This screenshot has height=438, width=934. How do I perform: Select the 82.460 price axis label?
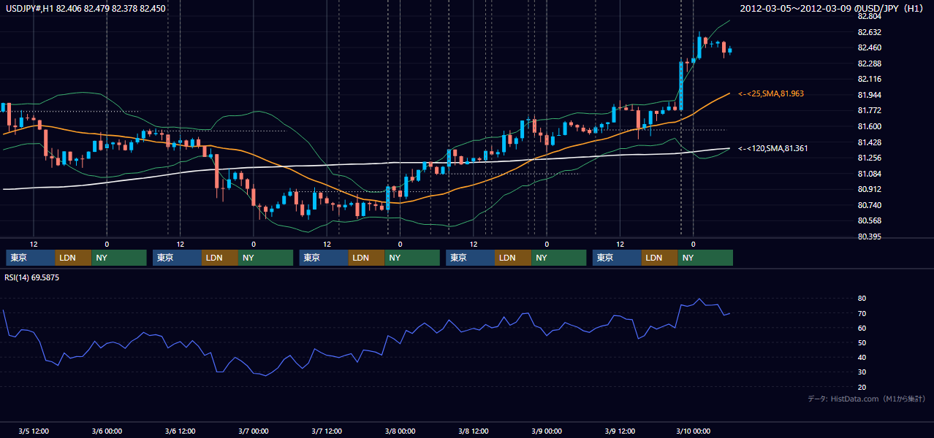coord(869,47)
